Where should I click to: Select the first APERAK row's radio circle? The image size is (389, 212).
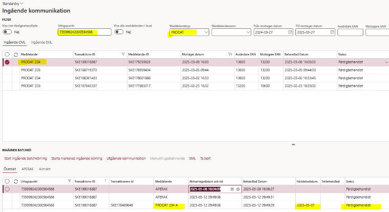pos(7,189)
